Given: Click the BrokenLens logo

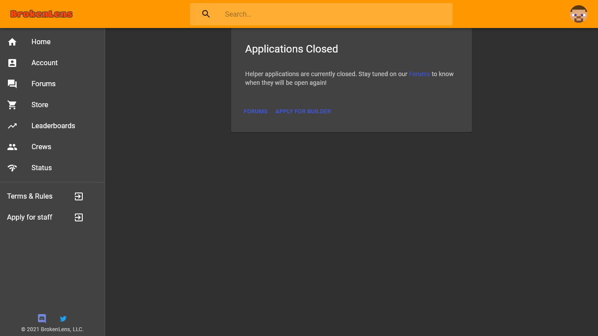Looking at the screenshot, I should point(42,14).
